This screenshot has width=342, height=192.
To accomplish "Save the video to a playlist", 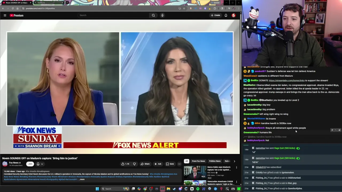I will [x=170, y=164].
